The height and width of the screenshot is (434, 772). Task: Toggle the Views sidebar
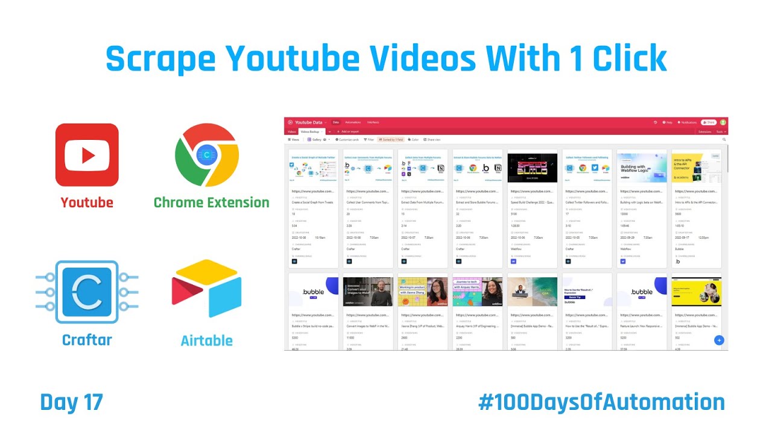click(x=293, y=139)
